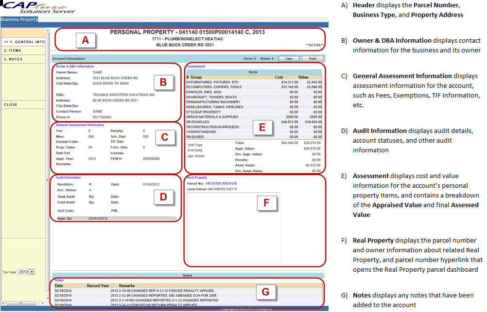The width and height of the screenshot is (487, 312).
Task: Switch to the 3. Notes sidebar section
Action: tap(23, 59)
